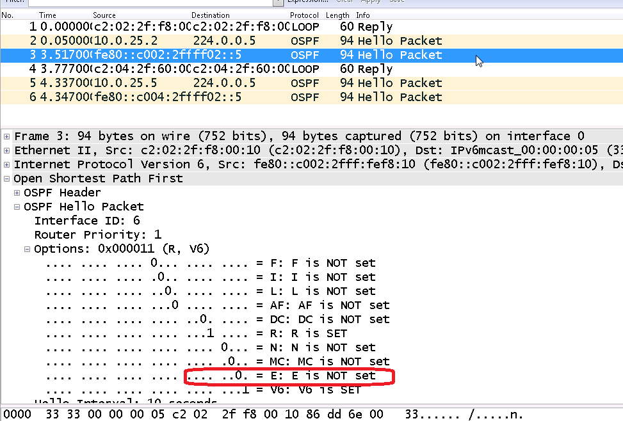Screen dimensions: 623x421
Task: Expand the OSPF Header node
Action: pos(17,193)
